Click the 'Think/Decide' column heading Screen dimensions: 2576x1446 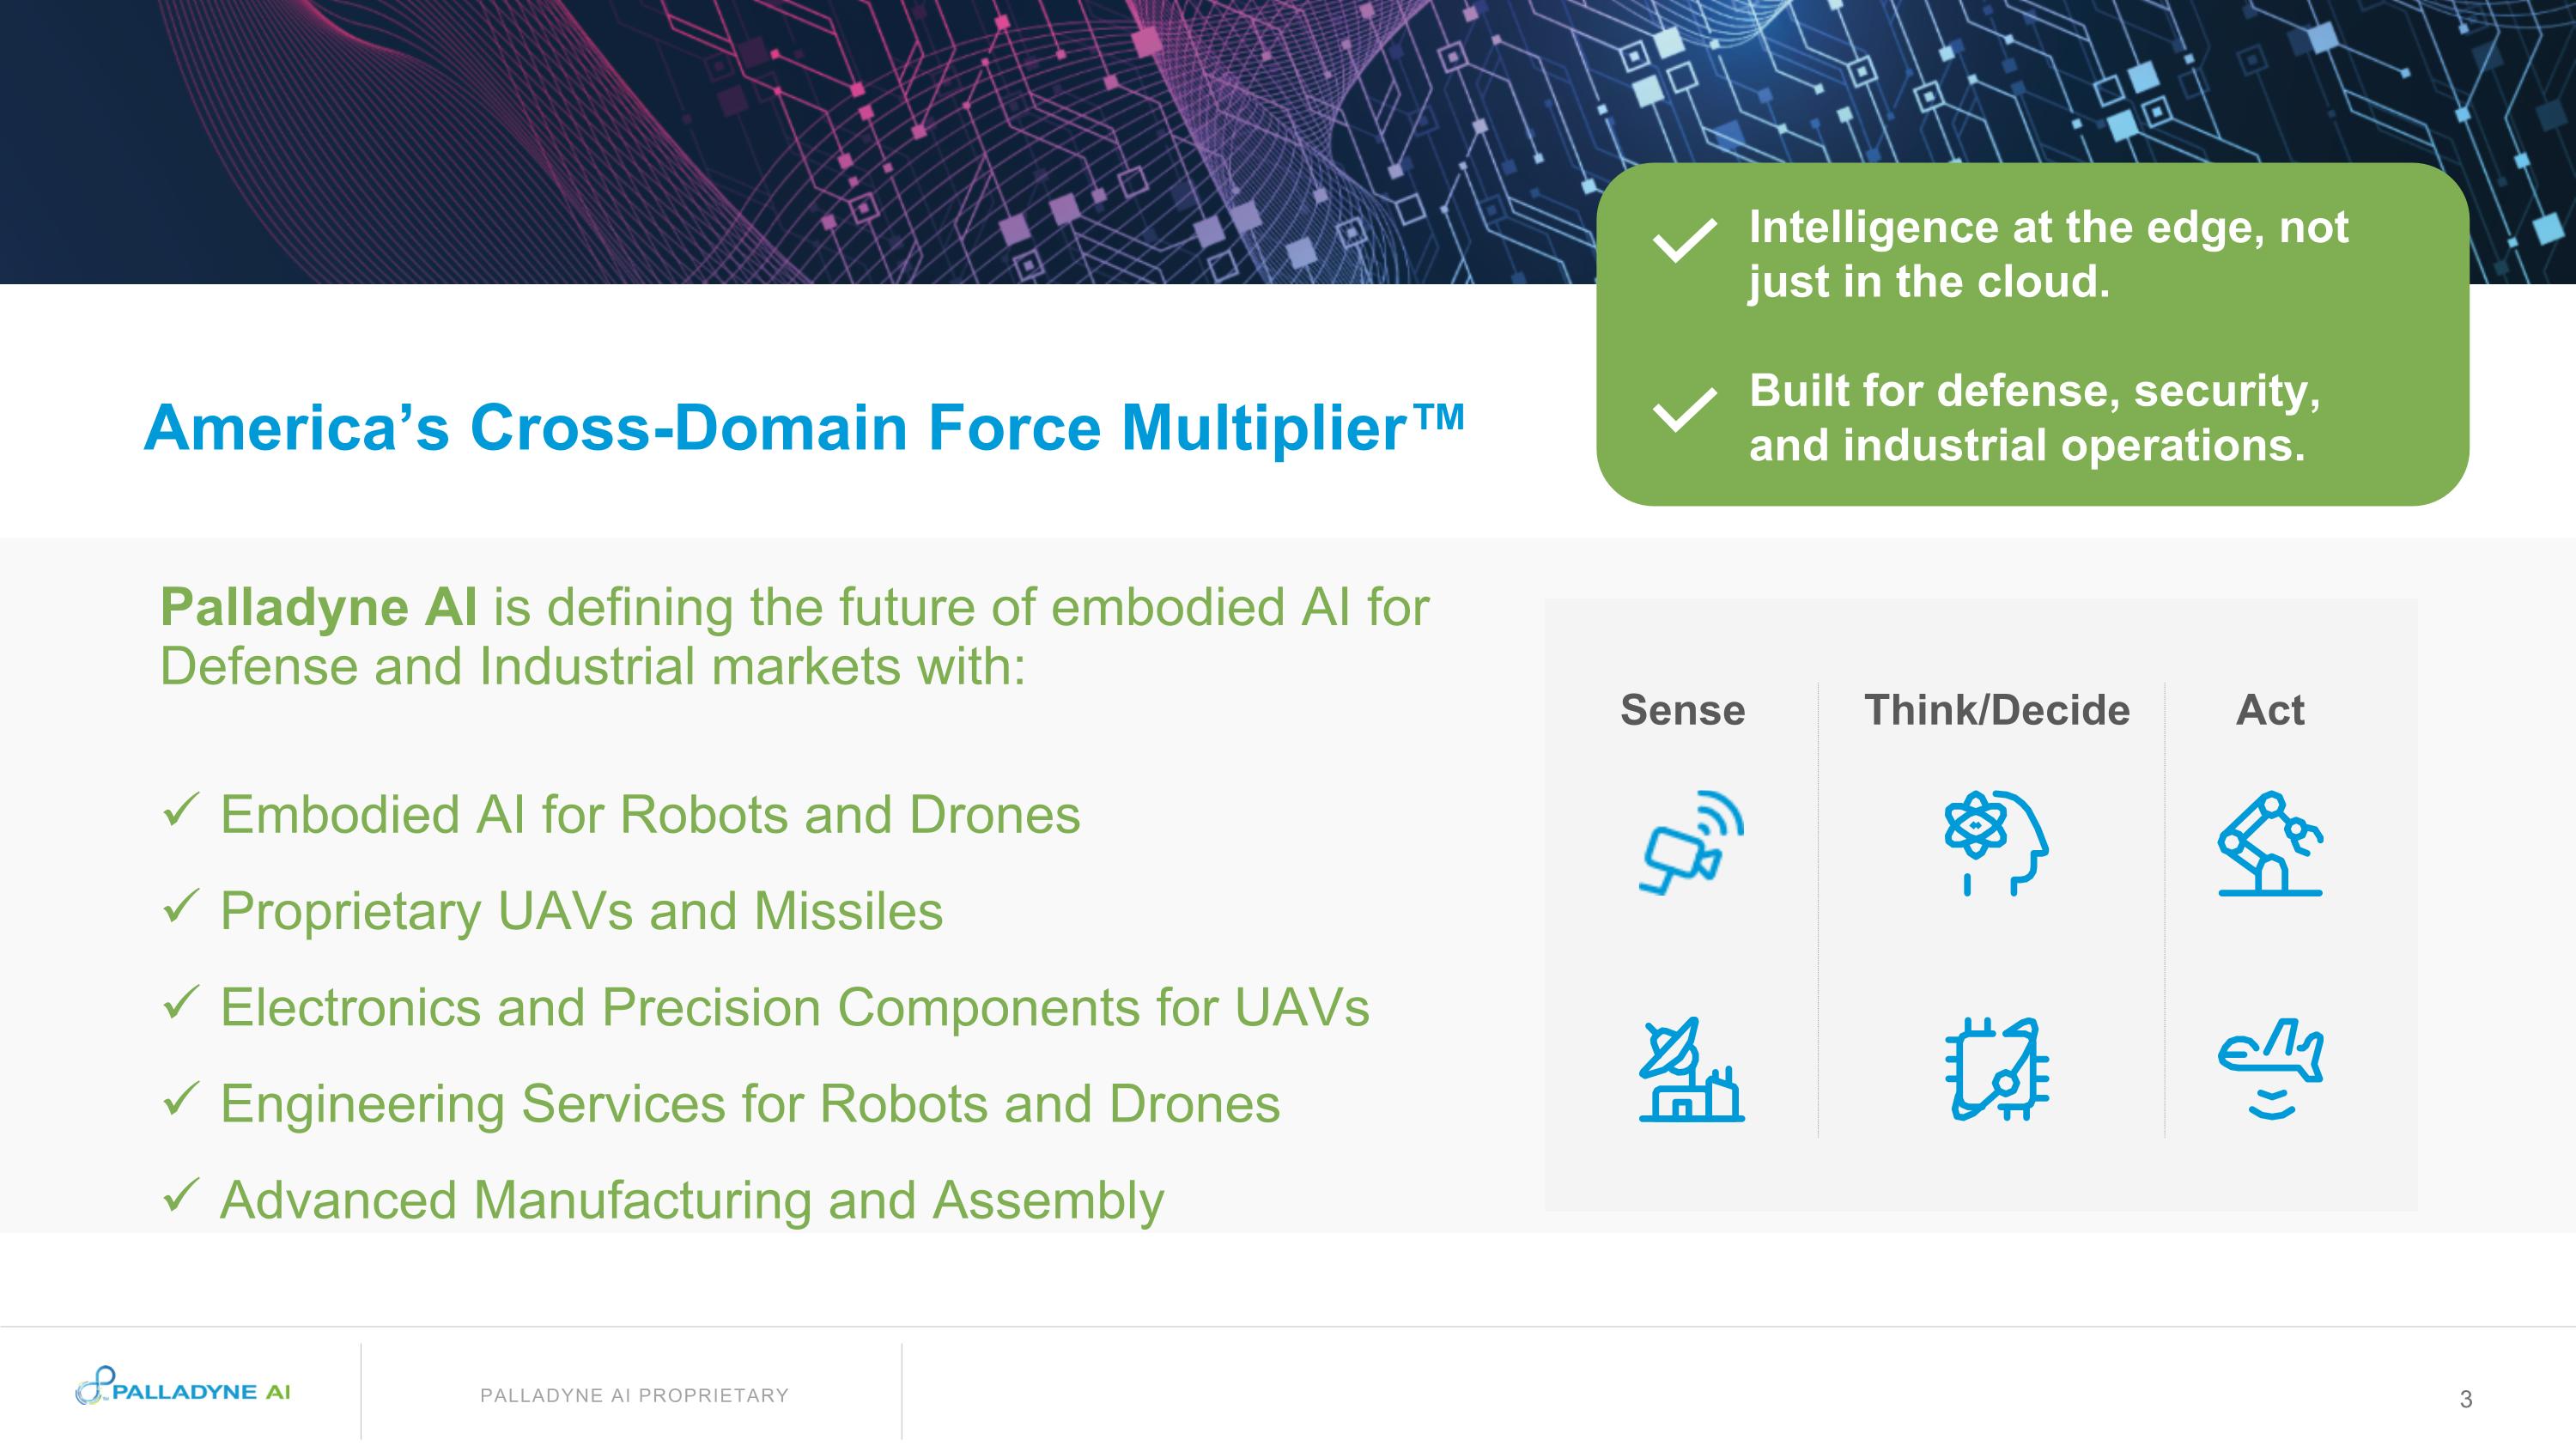pos(1996,710)
